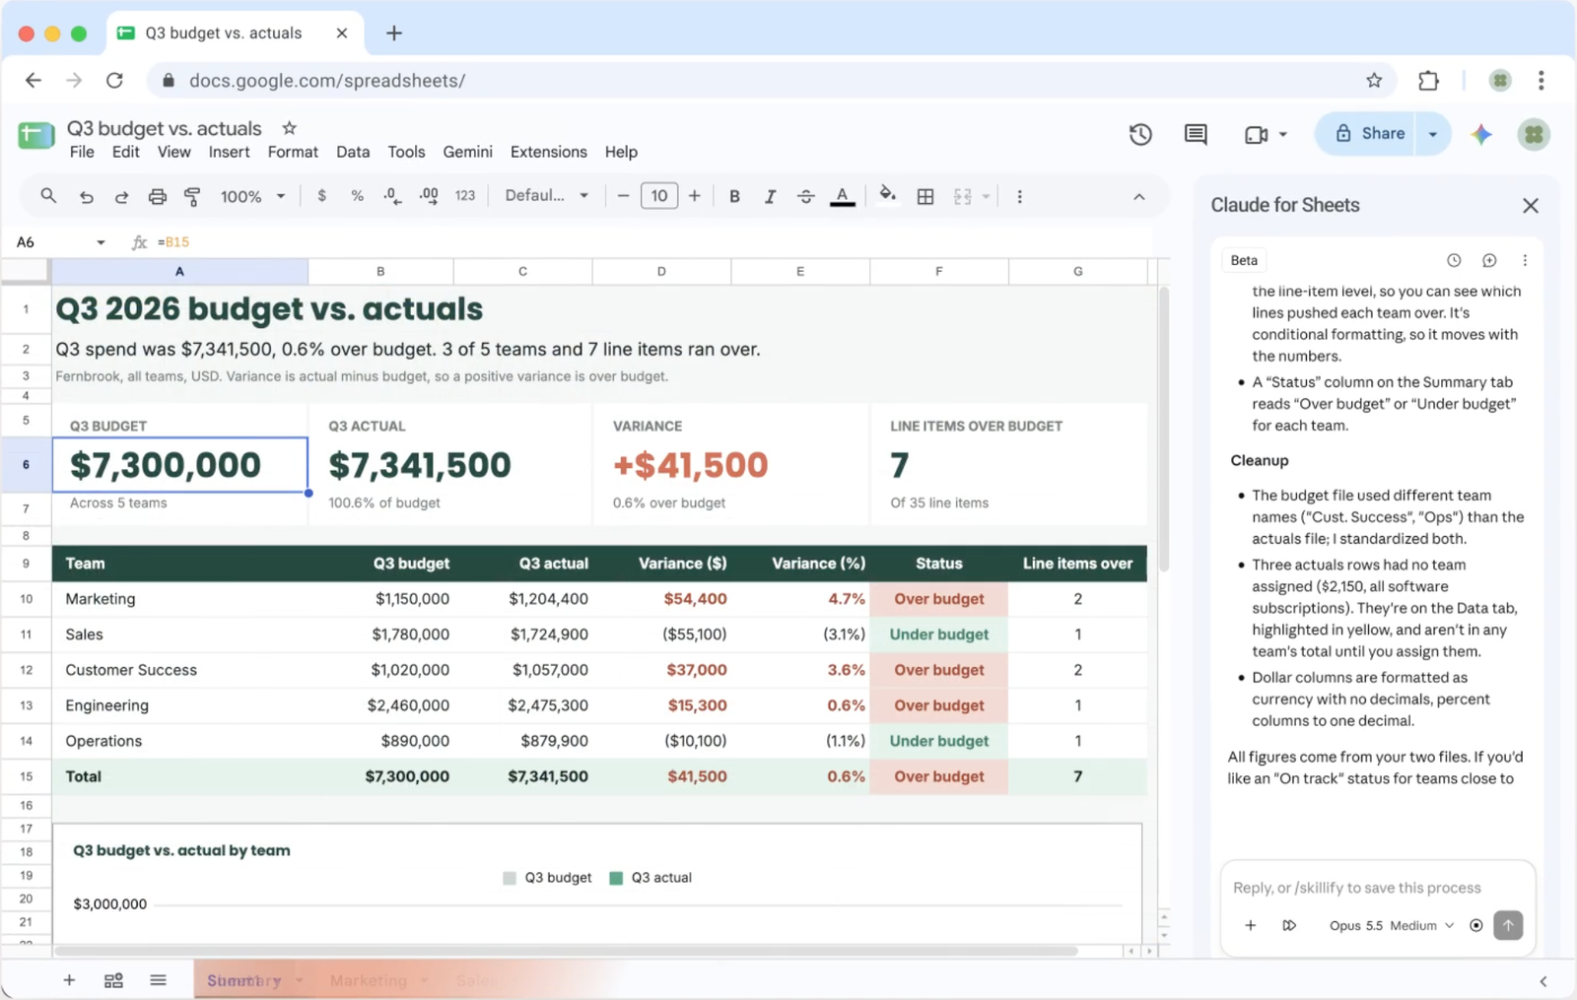Collapse the toolbar with the chevron
The width and height of the screenshot is (1577, 1000).
(1138, 197)
